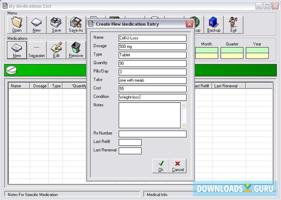281x200 pixels.
Task: Confirm entry with Ok checkmark button
Action: click(161, 166)
